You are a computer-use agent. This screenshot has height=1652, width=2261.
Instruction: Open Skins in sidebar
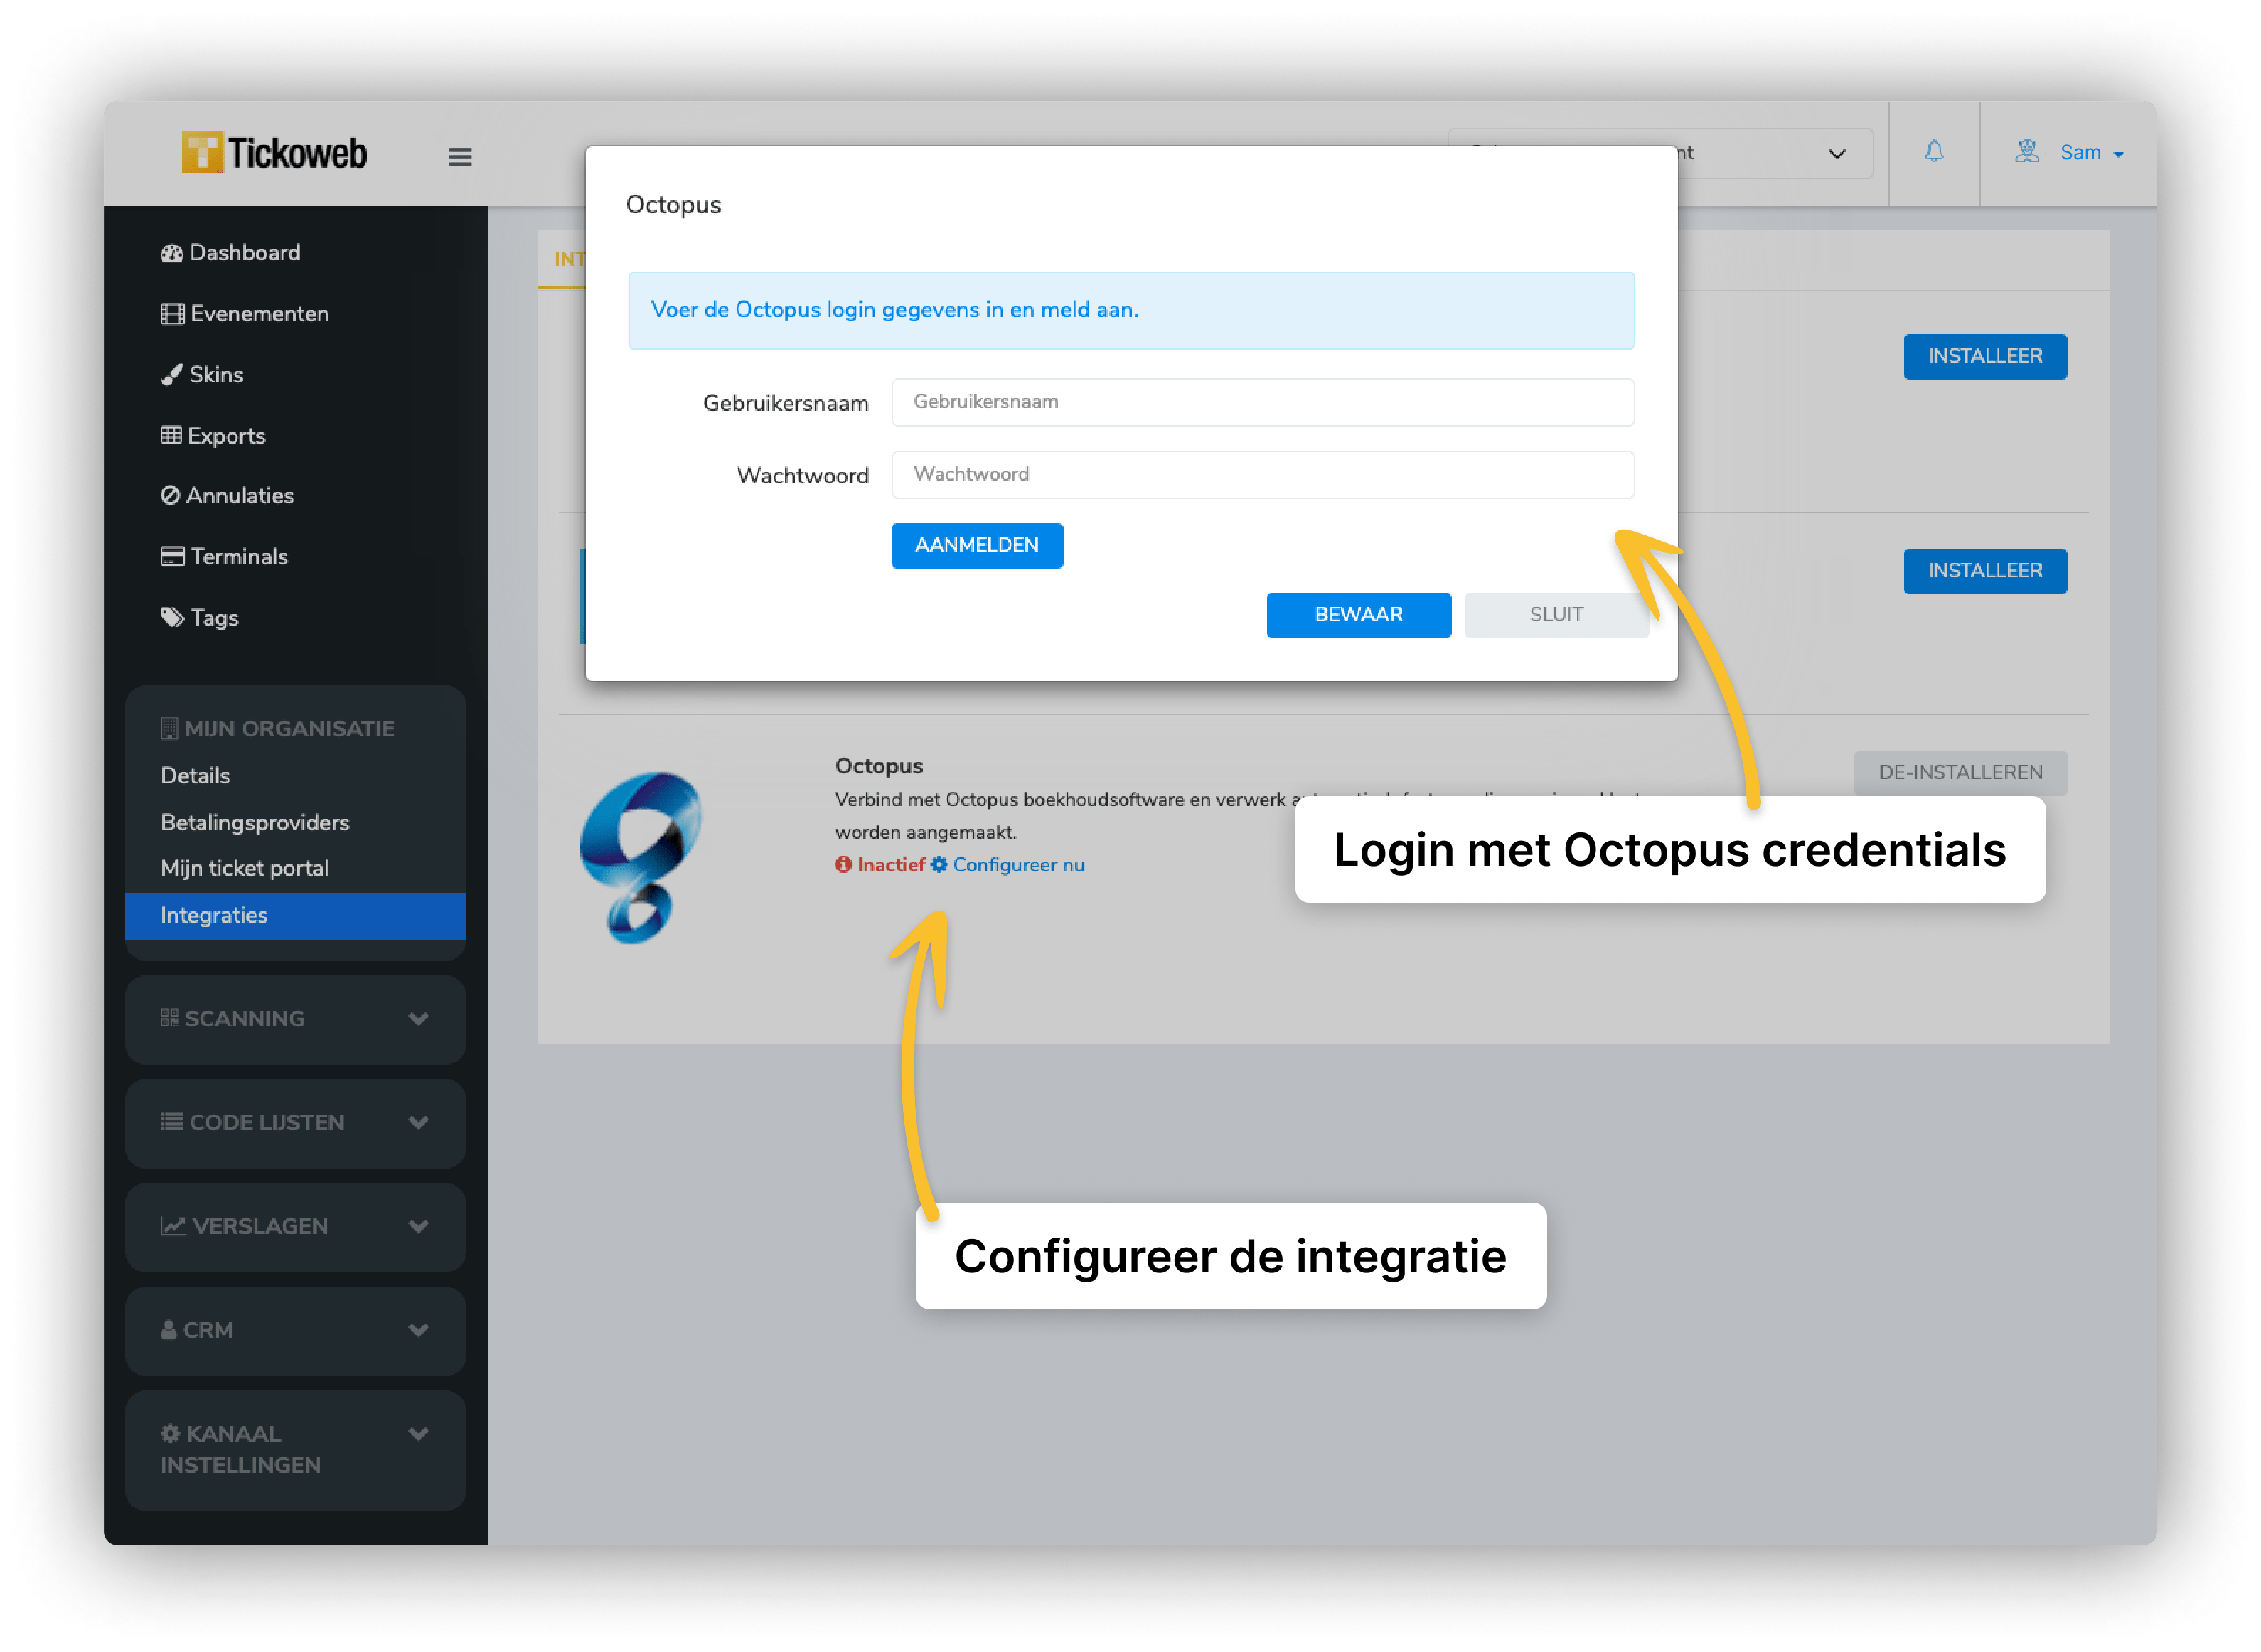tap(202, 375)
